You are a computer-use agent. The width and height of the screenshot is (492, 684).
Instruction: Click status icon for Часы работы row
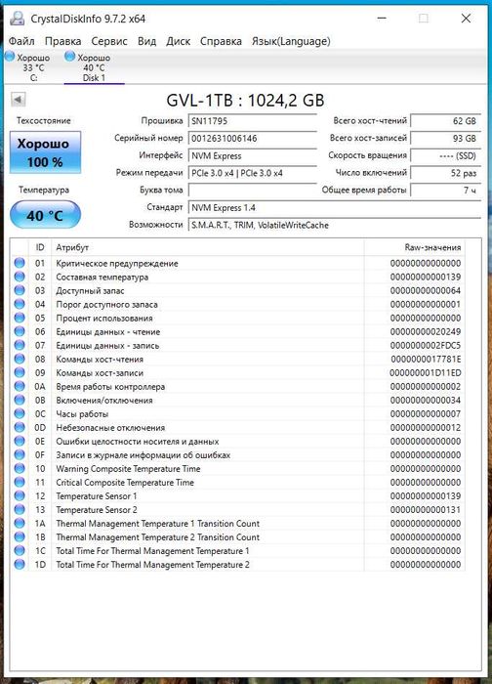[x=20, y=413]
